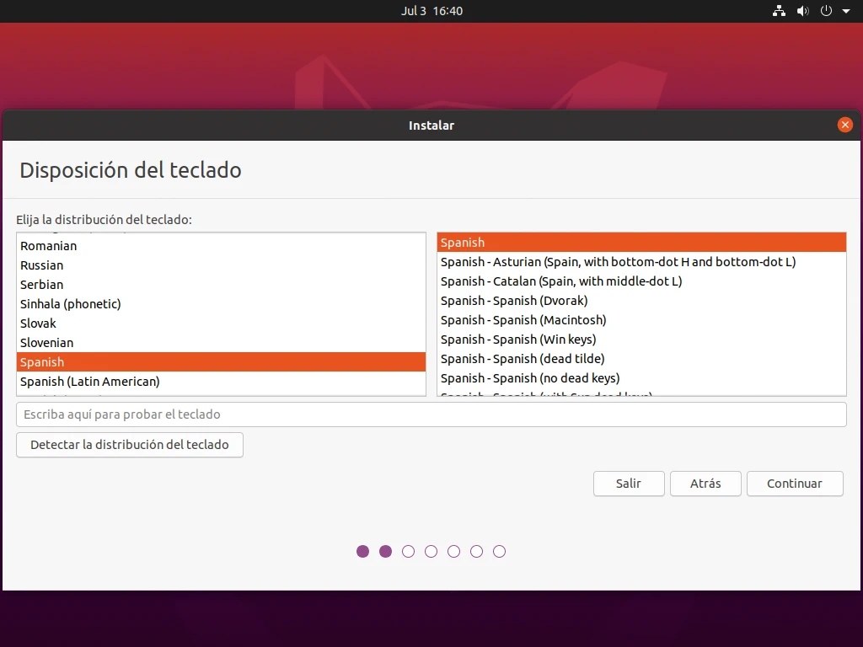Select Slovenian keyboard language
This screenshot has height=647, width=863.
pyautogui.click(x=47, y=343)
